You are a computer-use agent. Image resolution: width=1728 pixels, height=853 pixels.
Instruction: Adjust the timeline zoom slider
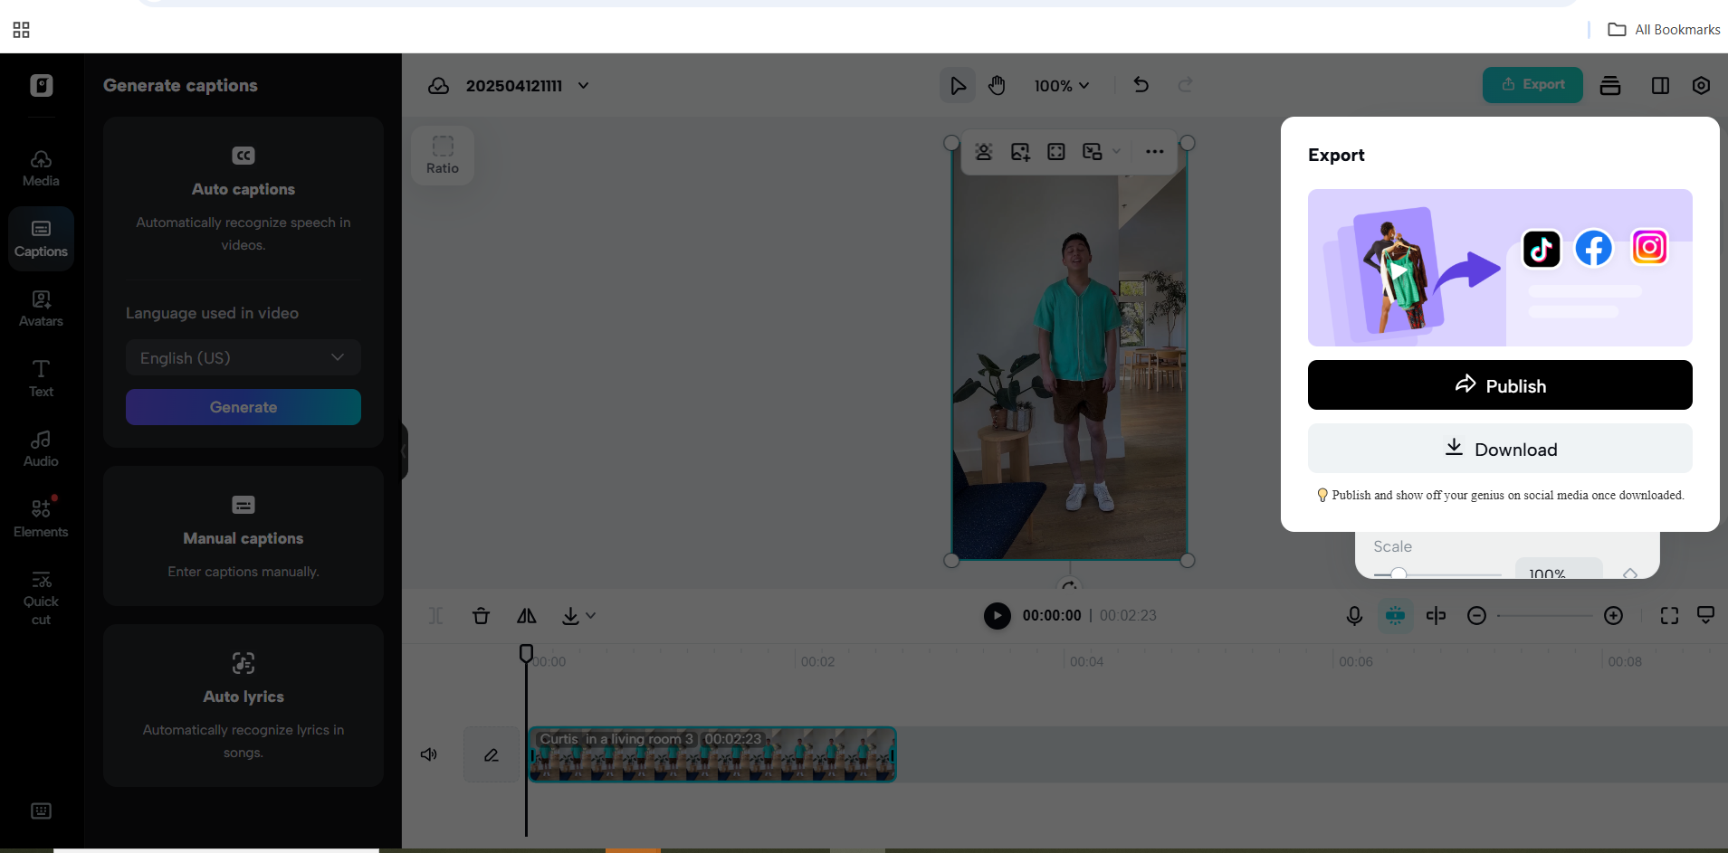click(1544, 616)
